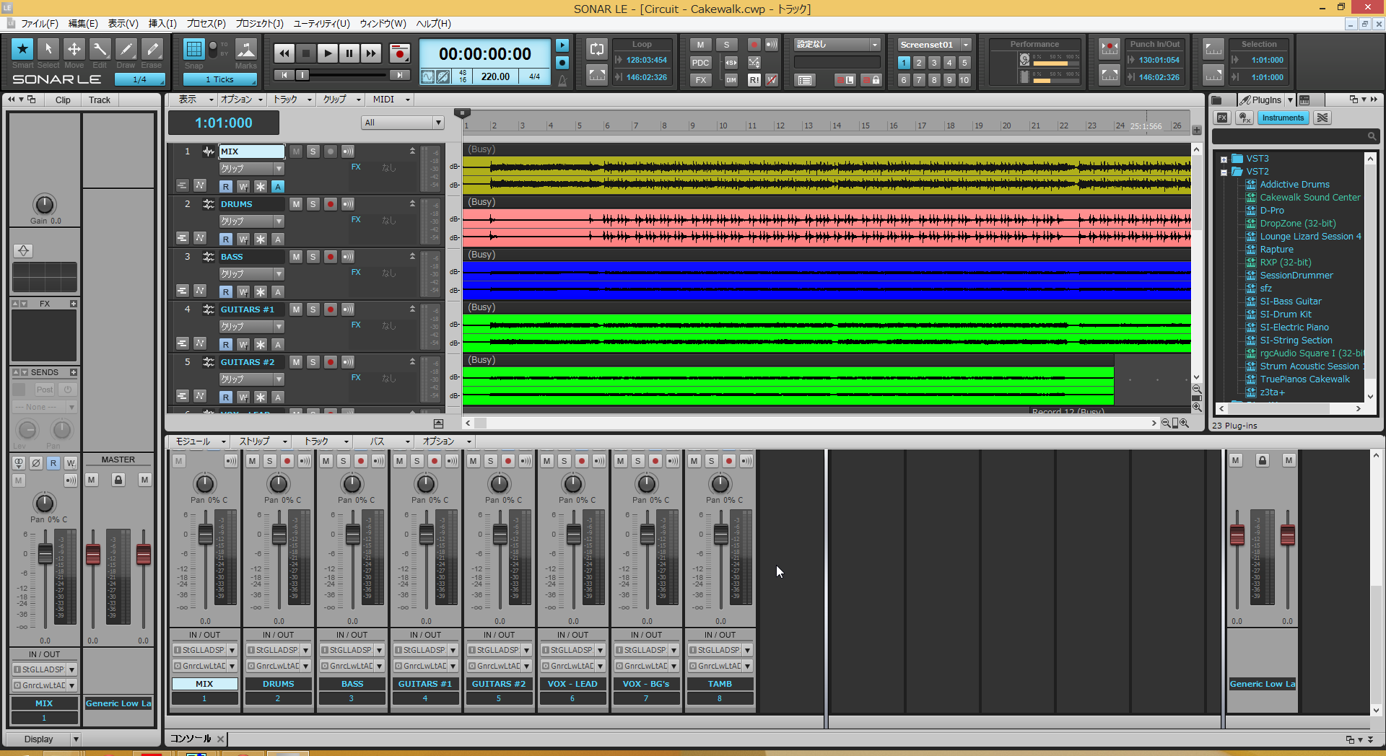This screenshot has height=756, width=1386.
Task: Click the Gain knob in inspector
Action: click(44, 204)
